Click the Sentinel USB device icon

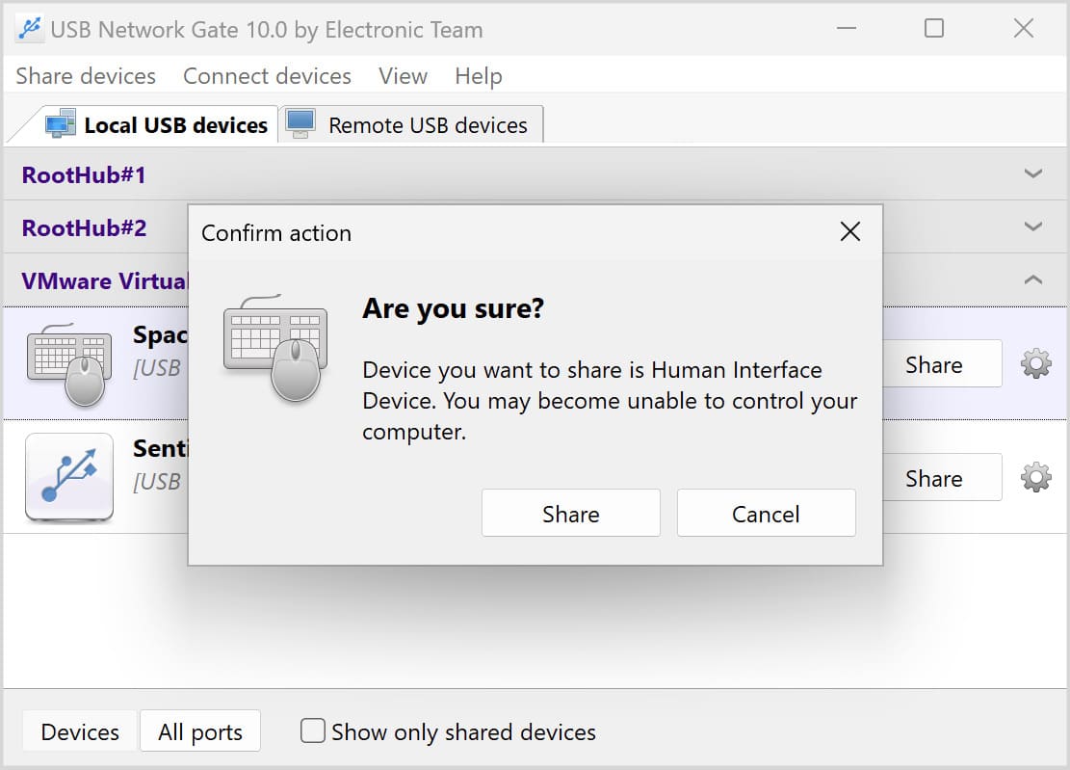(x=67, y=477)
